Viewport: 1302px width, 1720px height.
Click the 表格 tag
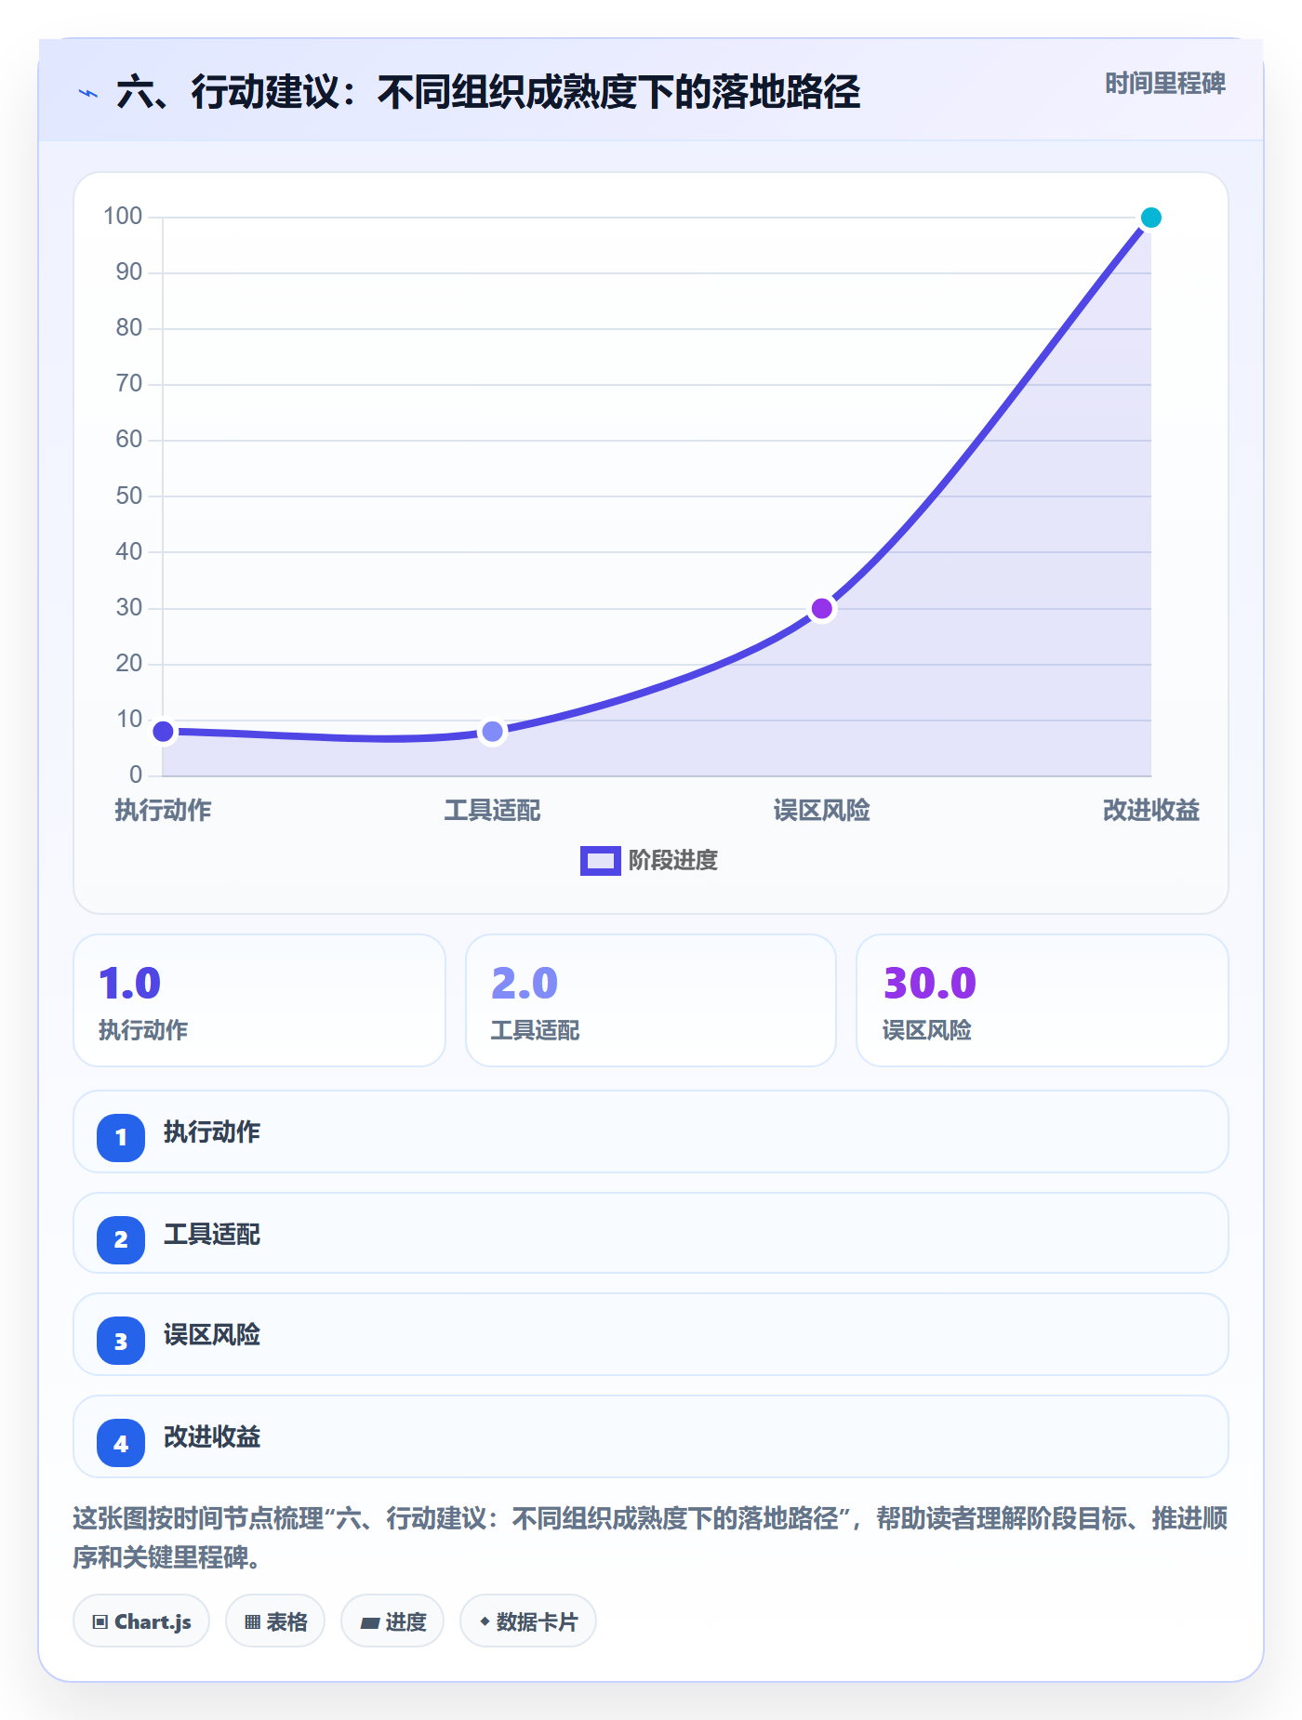point(275,1621)
